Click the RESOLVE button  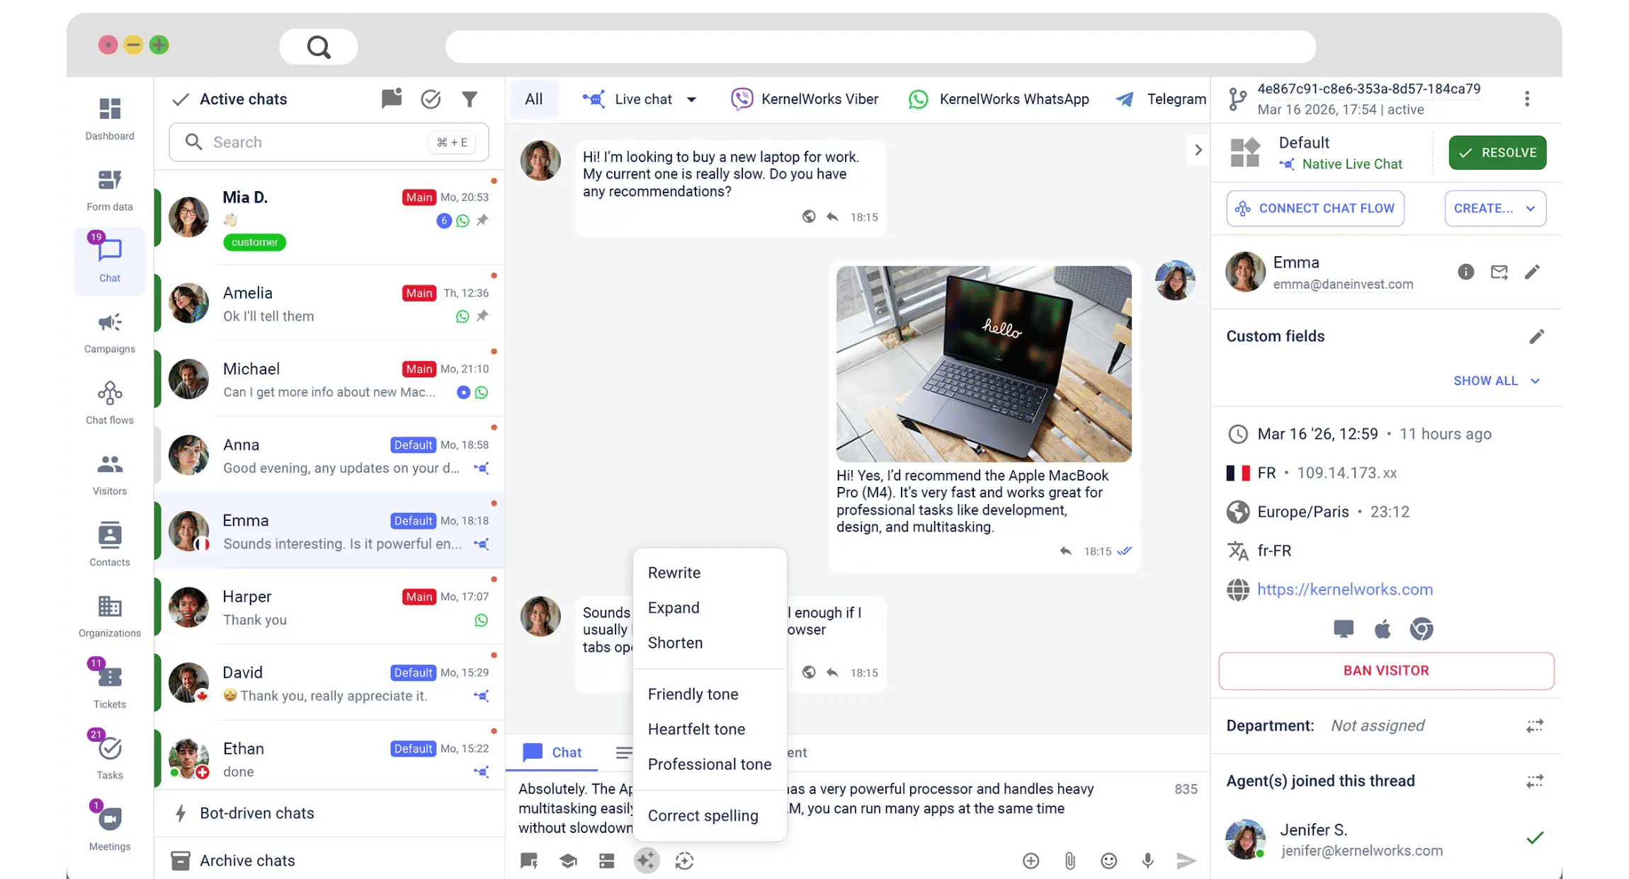click(1497, 153)
